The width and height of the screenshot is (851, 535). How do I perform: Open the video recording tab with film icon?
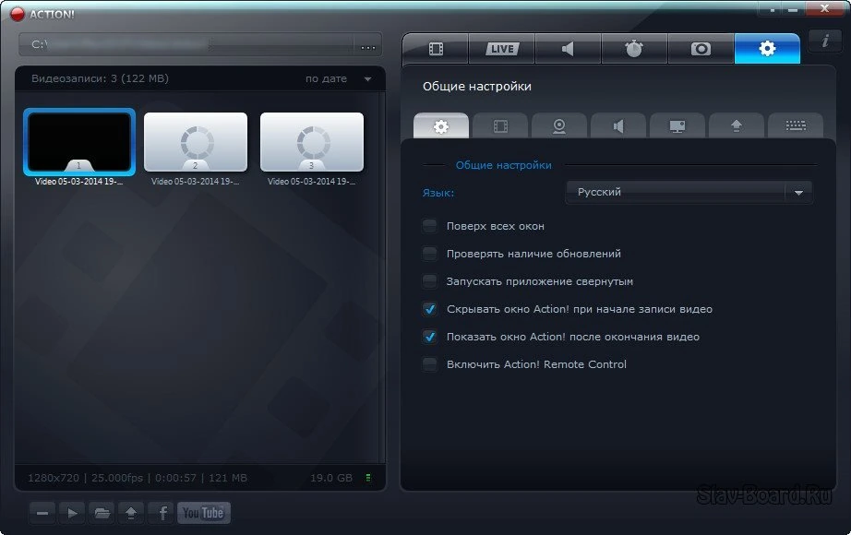pyautogui.click(x=436, y=49)
